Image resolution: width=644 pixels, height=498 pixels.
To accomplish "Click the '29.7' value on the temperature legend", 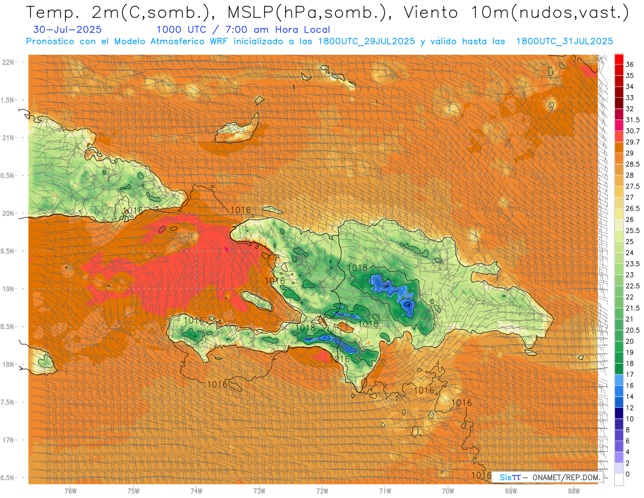I will click(x=633, y=142).
